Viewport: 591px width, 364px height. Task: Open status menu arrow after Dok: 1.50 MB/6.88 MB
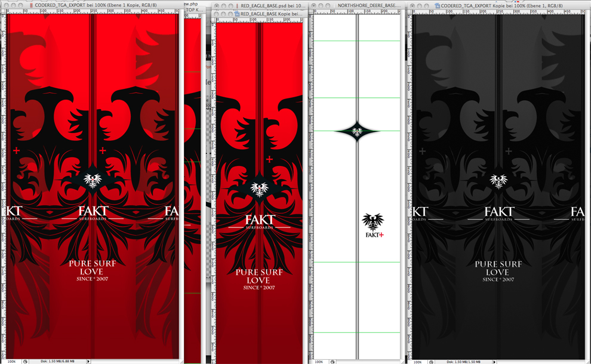(88, 362)
